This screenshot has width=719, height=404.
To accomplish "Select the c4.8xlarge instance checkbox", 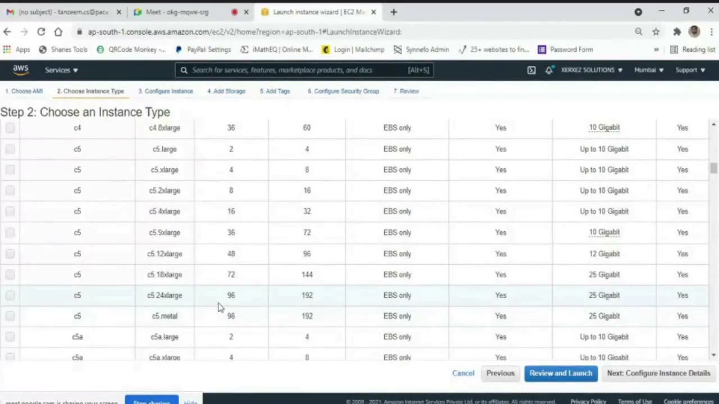I will pyautogui.click(x=10, y=128).
